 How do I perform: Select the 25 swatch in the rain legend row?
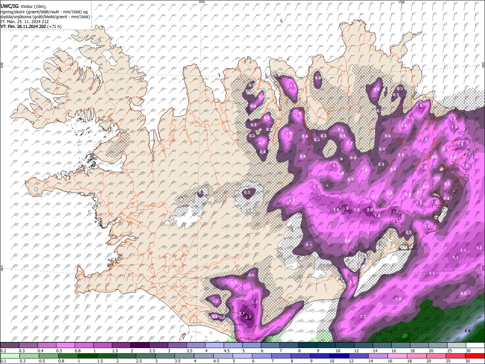pos(455,356)
